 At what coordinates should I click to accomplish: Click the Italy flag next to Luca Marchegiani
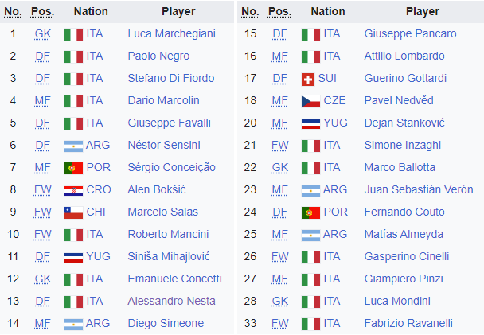73,34
